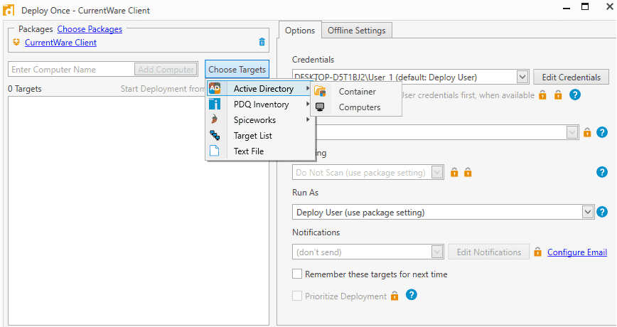Focus the Enter Computer Name field
617x327 pixels.
pos(71,69)
